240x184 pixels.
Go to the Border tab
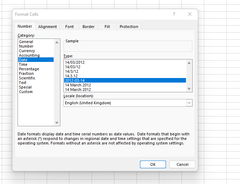tap(88, 27)
